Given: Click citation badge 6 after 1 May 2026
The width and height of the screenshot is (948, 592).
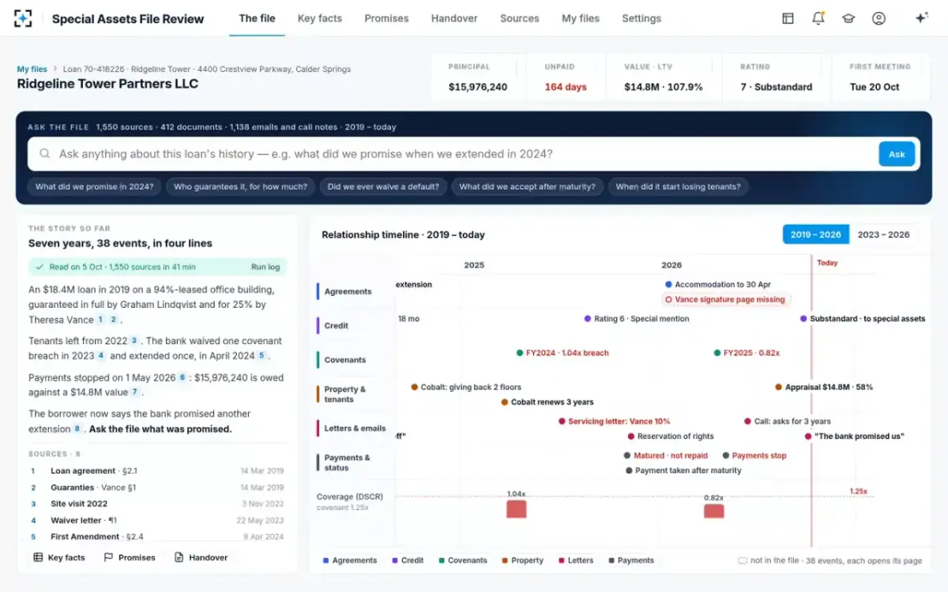Looking at the screenshot, I should click(x=182, y=377).
